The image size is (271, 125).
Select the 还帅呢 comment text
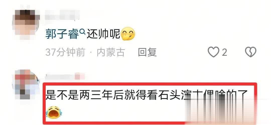[x=103, y=34]
